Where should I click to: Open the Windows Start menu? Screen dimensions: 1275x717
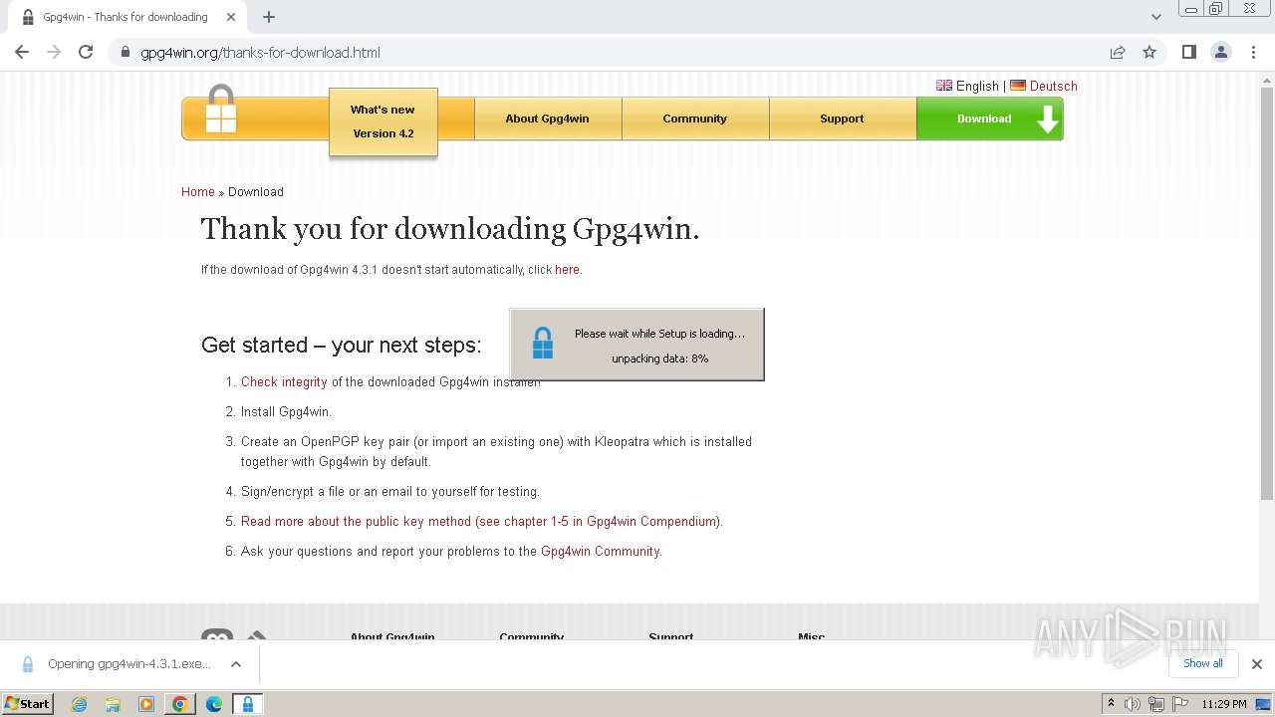28,703
